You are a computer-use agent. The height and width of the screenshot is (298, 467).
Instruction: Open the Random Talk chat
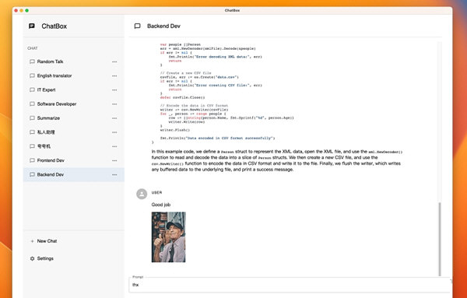coord(74,61)
